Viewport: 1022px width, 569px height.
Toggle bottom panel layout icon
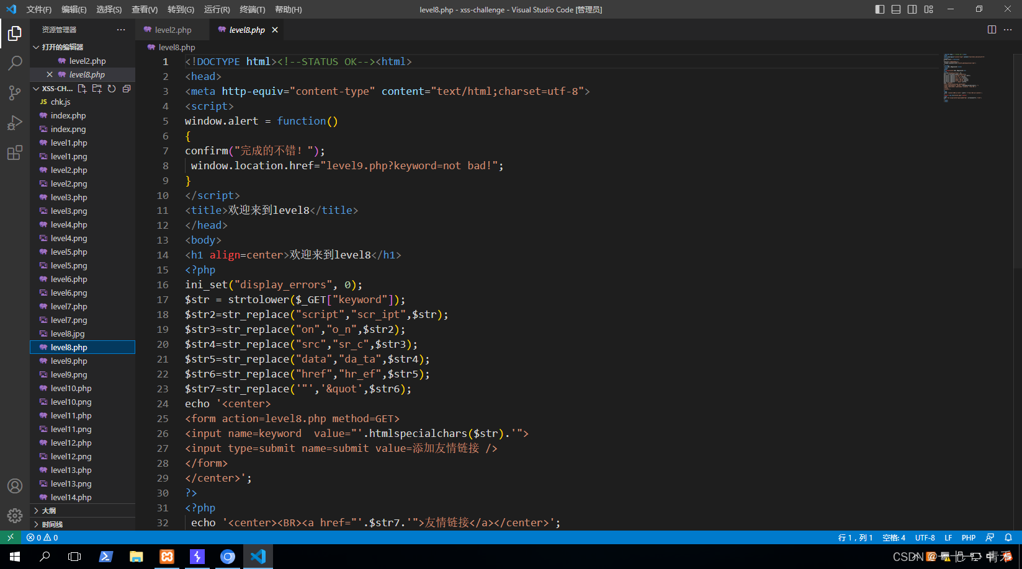[x=896, y=9]
